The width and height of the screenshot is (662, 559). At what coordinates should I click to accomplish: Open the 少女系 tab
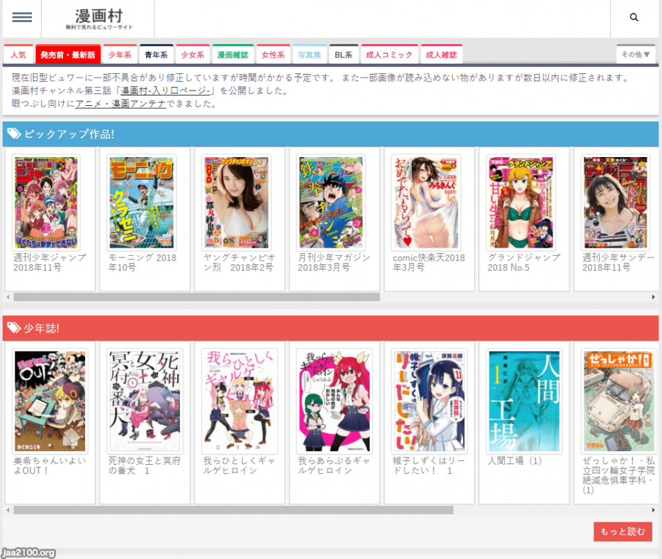[193, 55]
